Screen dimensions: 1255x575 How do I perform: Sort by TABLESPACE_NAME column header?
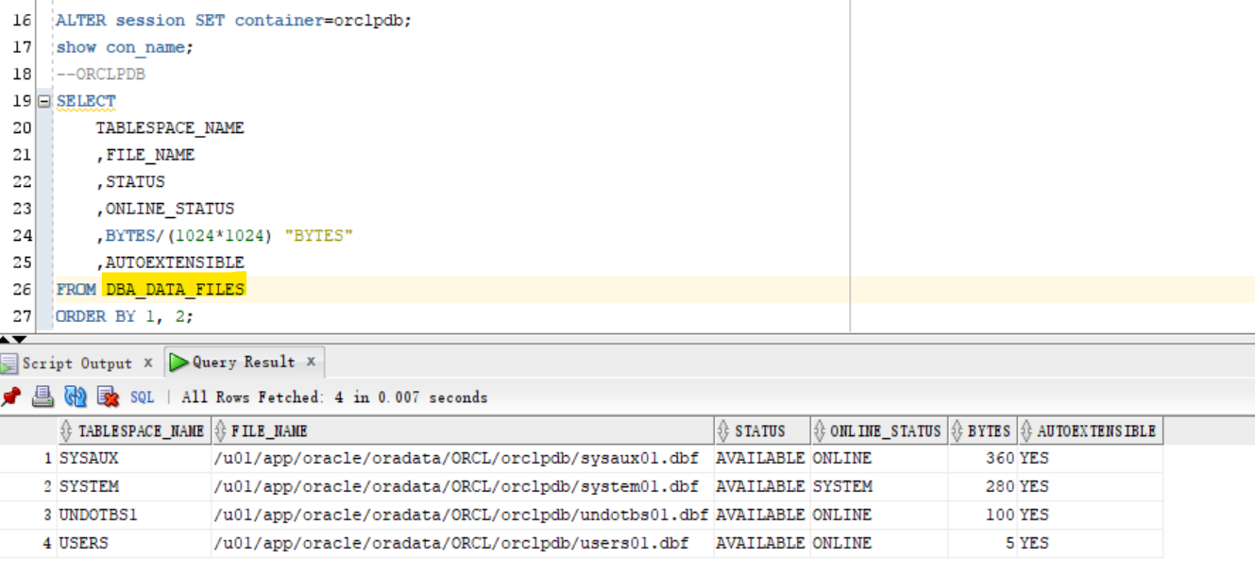[x=134, y=431]
